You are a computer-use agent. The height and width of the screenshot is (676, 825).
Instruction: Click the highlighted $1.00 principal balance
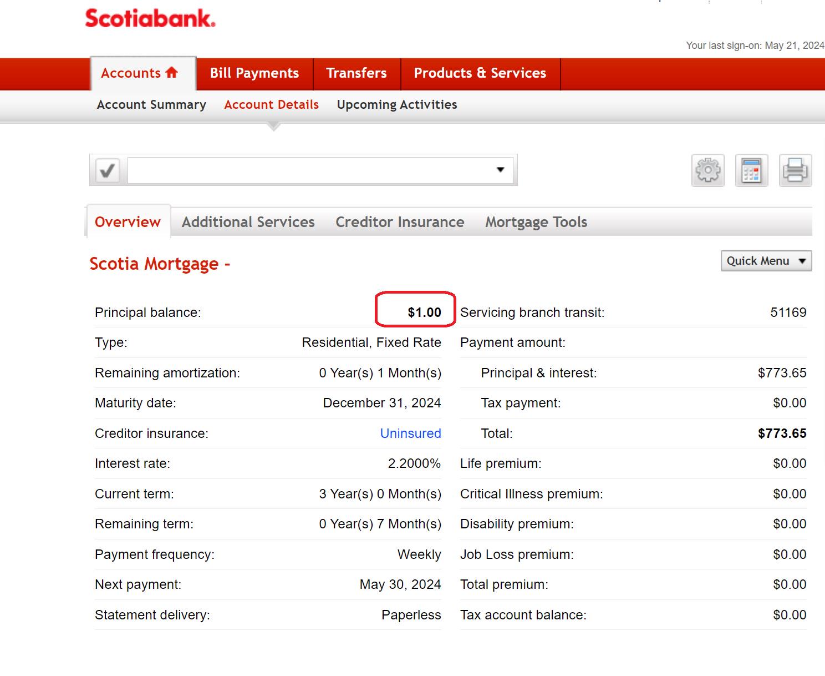tap(424, 312)
